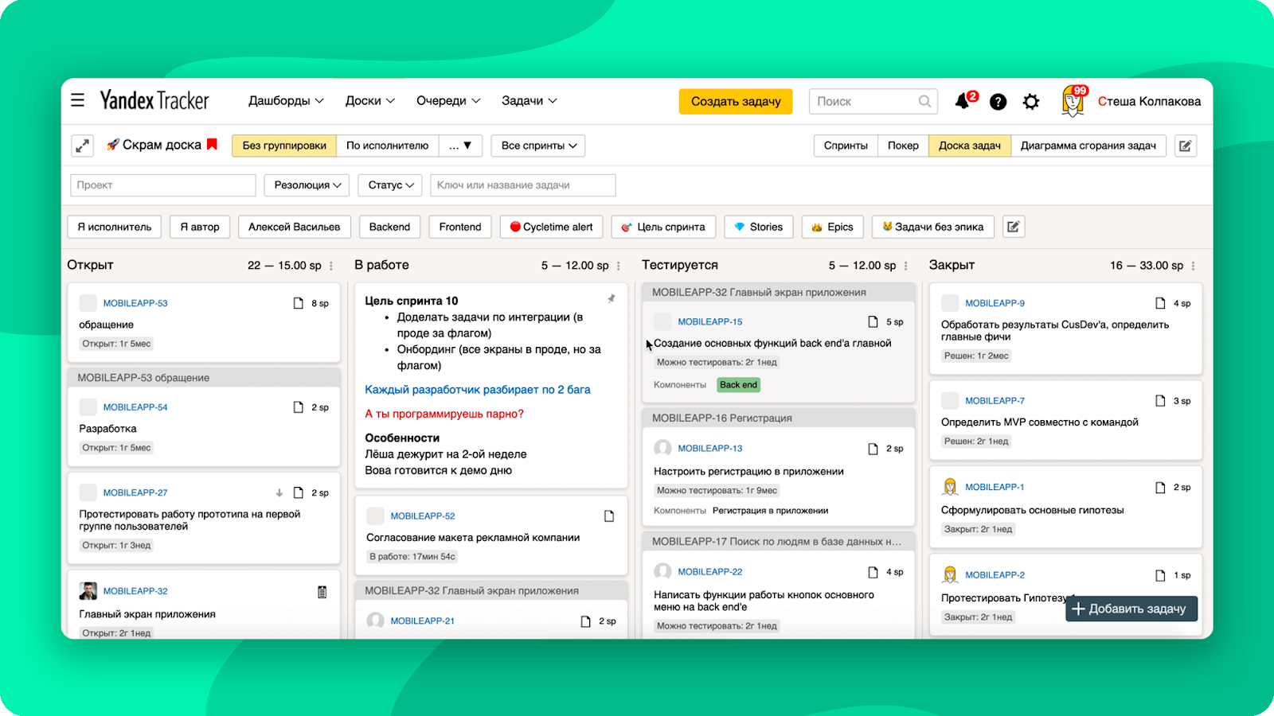Open Доски dropdown menu
Image resolution: width=1274 pixels, height=716 pixels.
(369, 101)
